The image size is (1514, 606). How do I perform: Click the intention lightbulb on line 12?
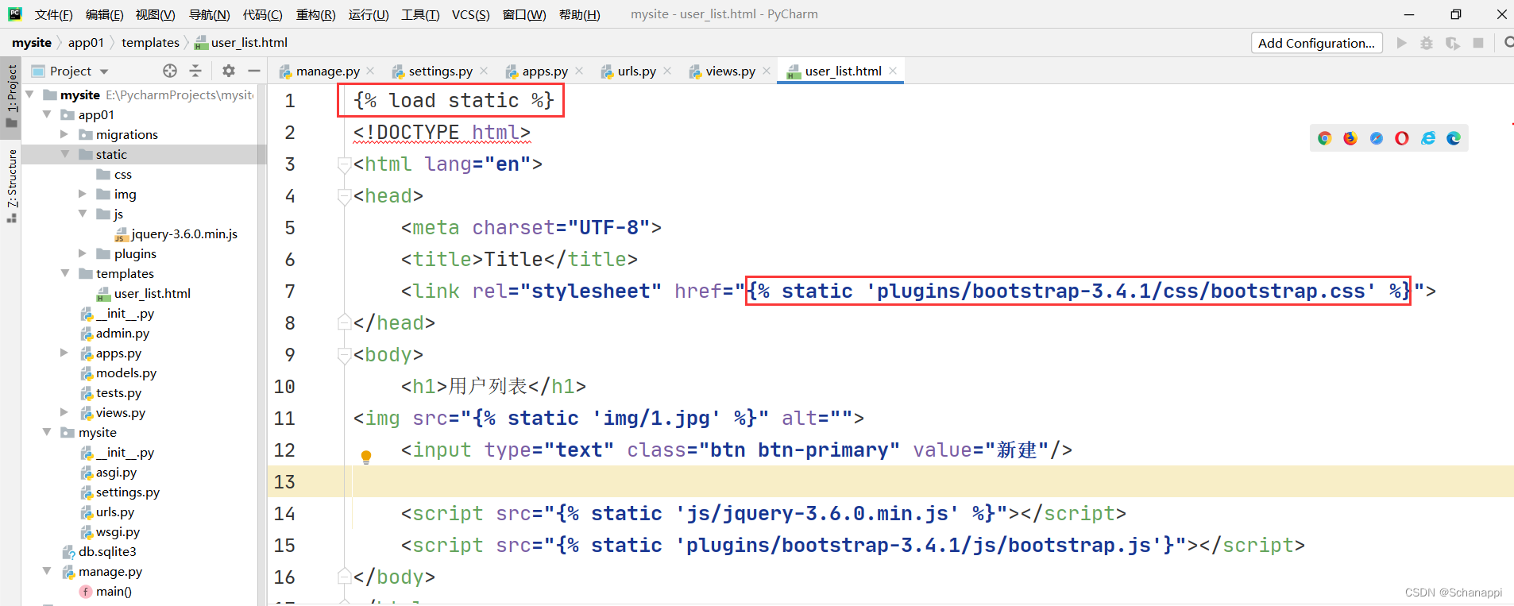pos(366,457)
